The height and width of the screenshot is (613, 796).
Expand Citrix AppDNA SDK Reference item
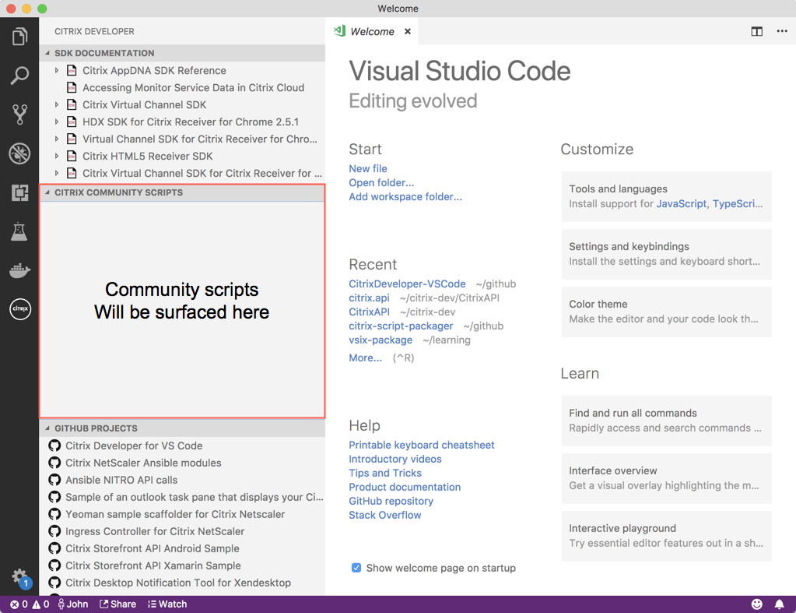(x=57, y=70)
